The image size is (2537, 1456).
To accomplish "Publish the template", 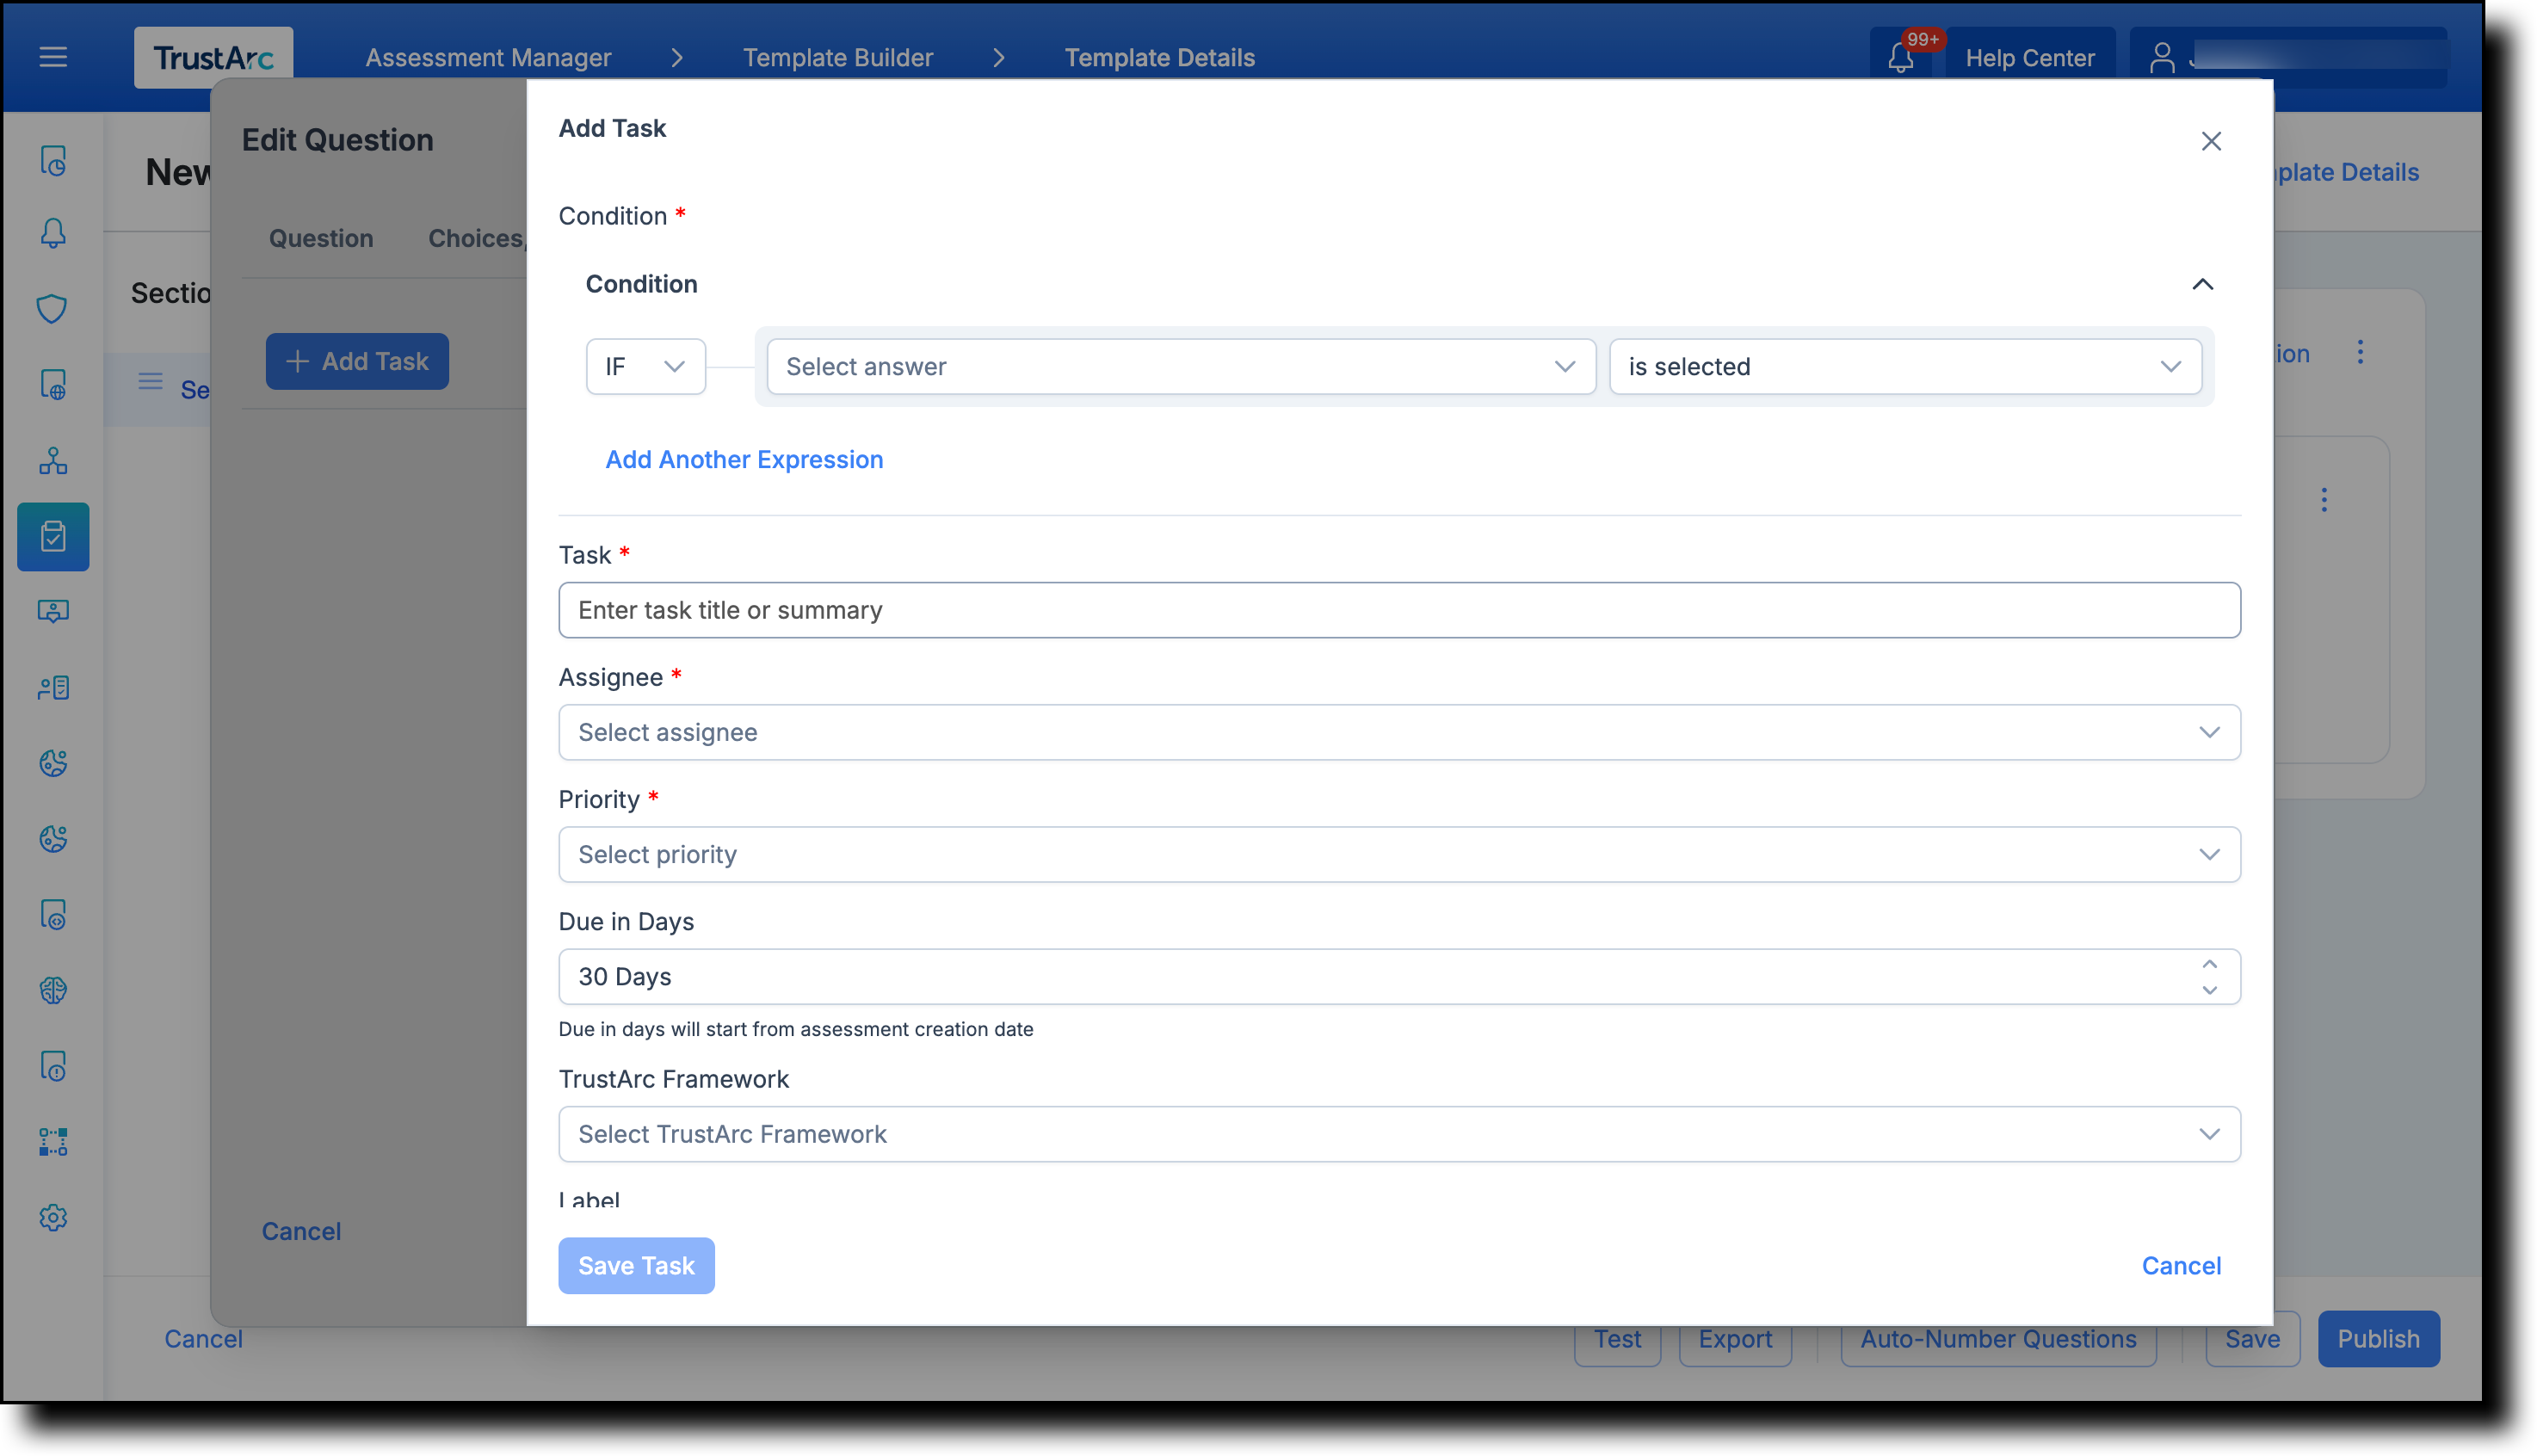I will pos(2378,1340).
